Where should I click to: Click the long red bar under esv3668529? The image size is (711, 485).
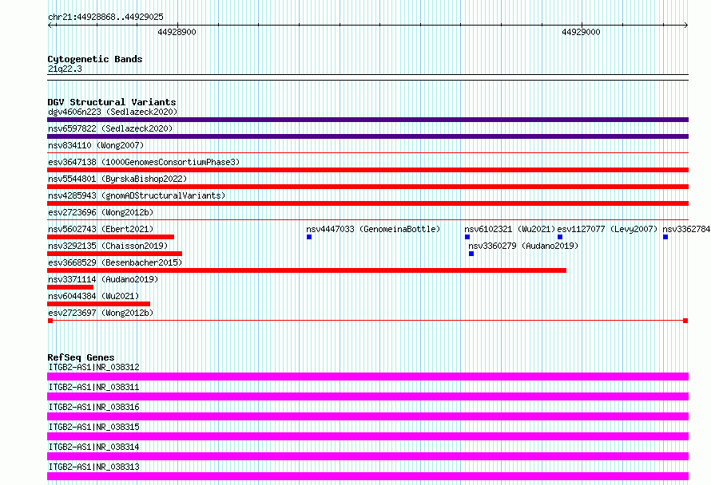[x=307, y=270]
